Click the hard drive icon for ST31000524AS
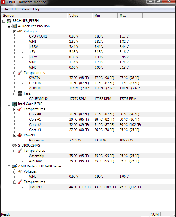 coord(14,145)
